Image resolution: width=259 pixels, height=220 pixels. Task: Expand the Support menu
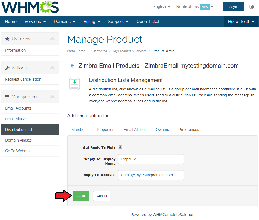[118, 22]
